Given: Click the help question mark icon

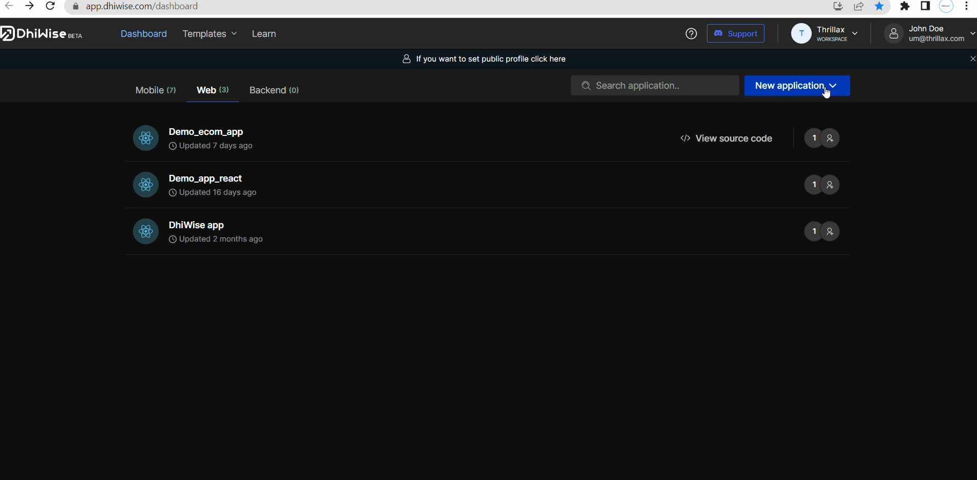Looking at the screenshot, I should pos(691,34).
